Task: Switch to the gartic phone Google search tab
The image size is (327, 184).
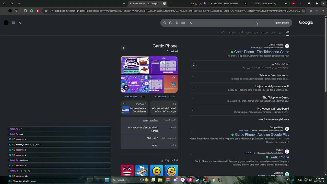Action: (148, 4)
